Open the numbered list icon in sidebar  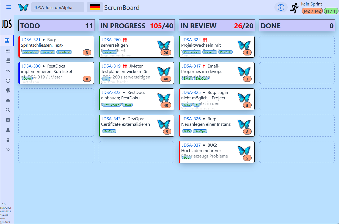(x=8, y=61)
